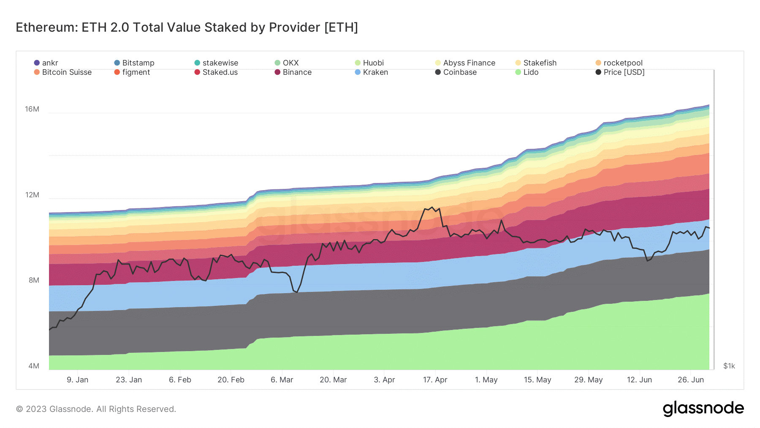Toggle the OKX series in legend
Screen dimensions: 760x428
pyautogui.click(x=287, y=63)
